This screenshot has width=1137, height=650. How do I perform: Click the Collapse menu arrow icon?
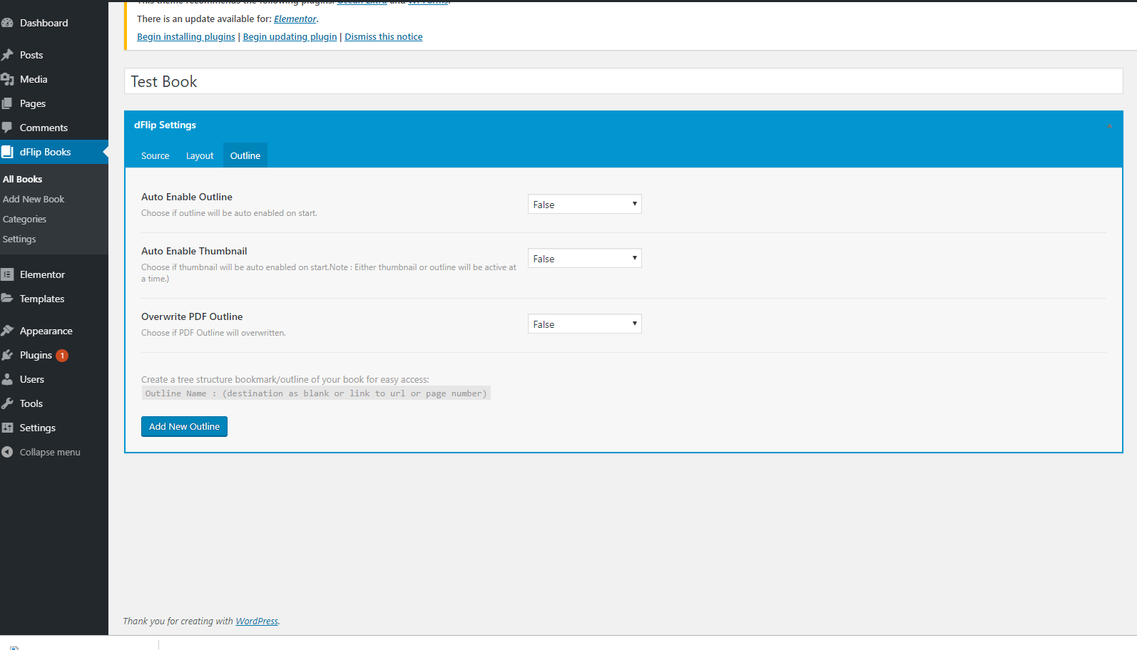(x=7, y=452)
